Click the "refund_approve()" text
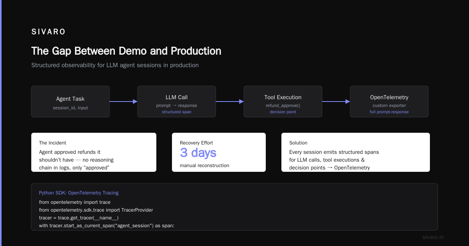Viewport: 469px width, 246px height. tap(283, 105)
